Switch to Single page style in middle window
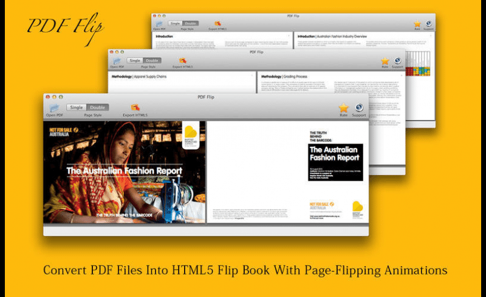486x297 pixels. pyautogui.click(x=135, y=61)
